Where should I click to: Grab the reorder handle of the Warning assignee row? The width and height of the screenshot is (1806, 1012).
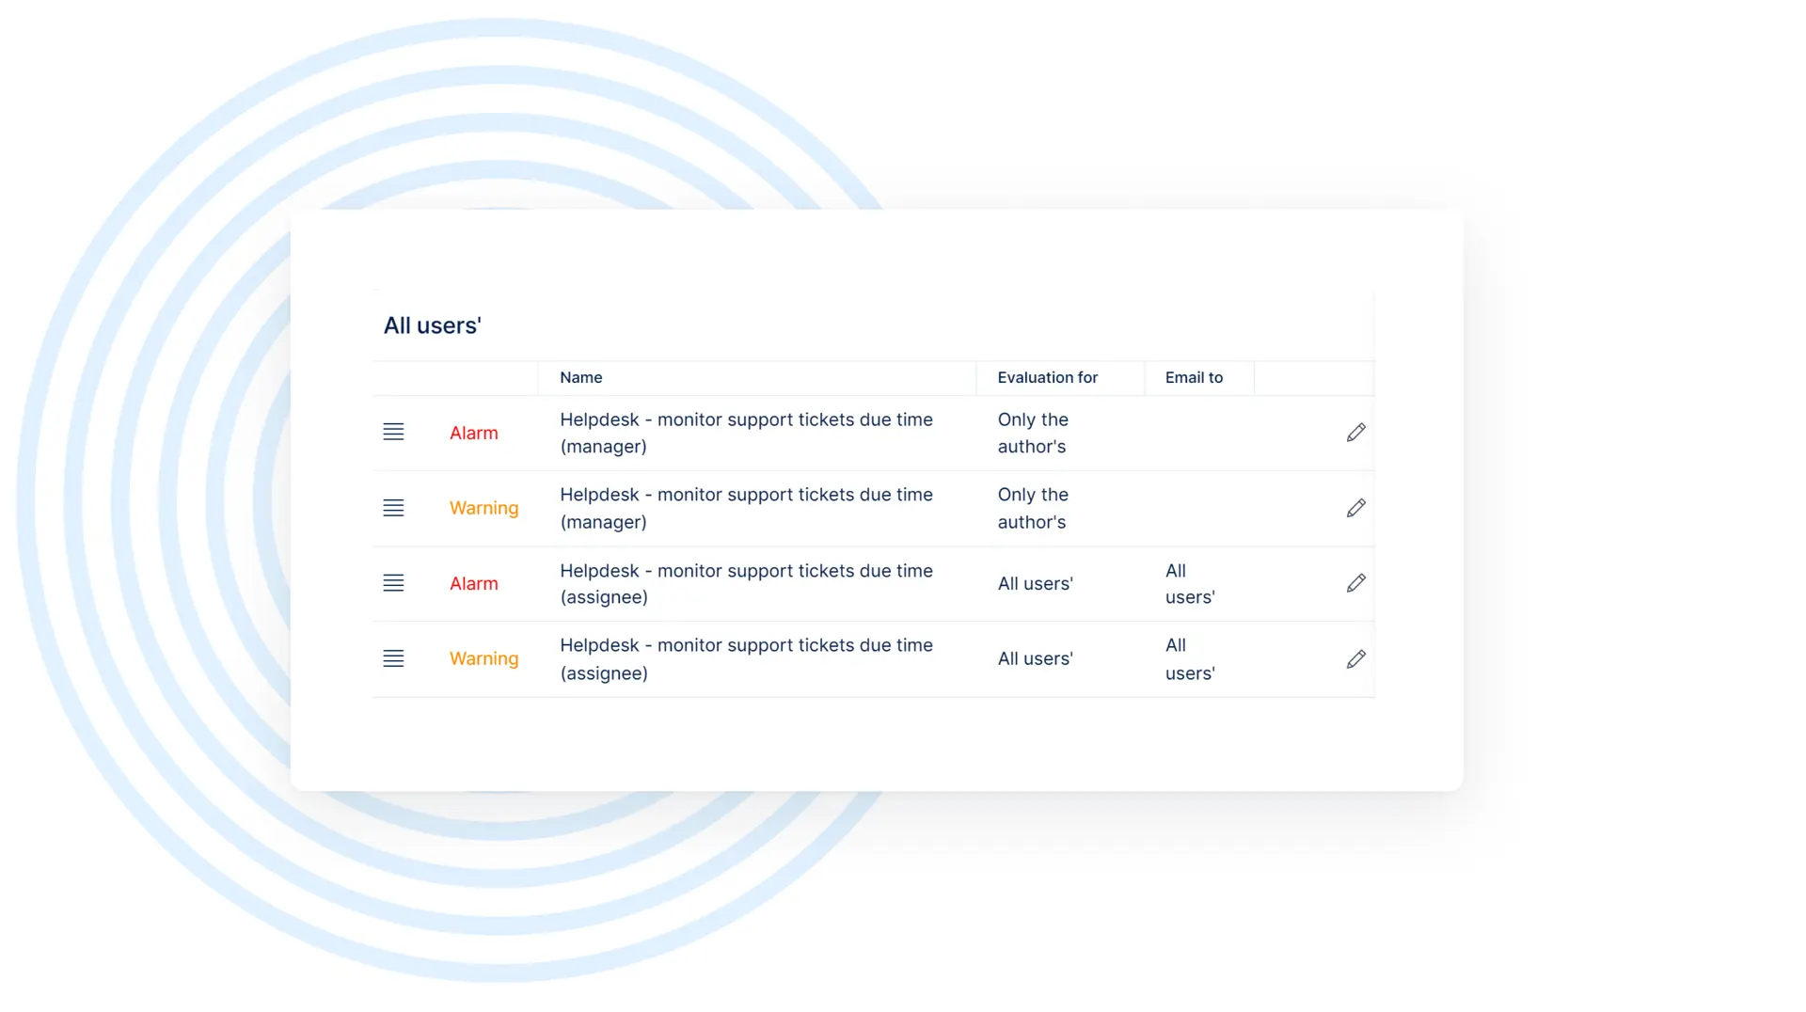coord(393,659)
